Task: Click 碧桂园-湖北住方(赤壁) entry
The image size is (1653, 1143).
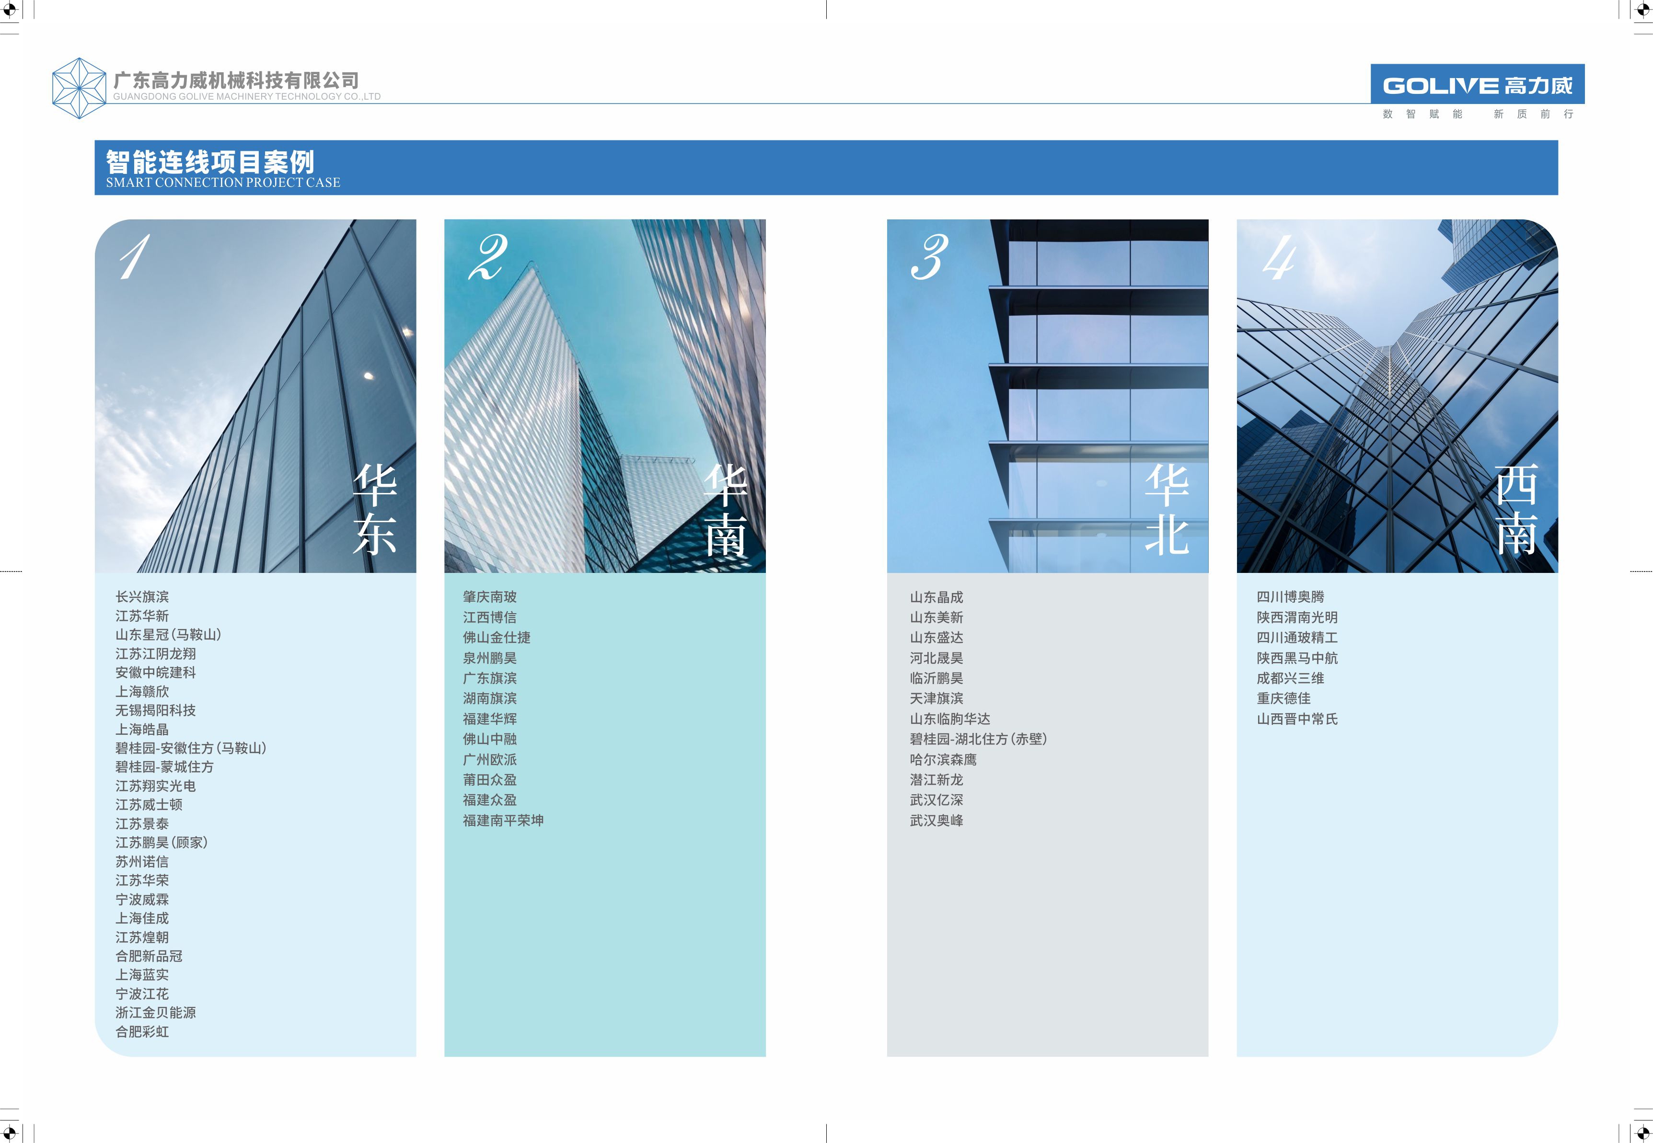Action: click(978, 739)
